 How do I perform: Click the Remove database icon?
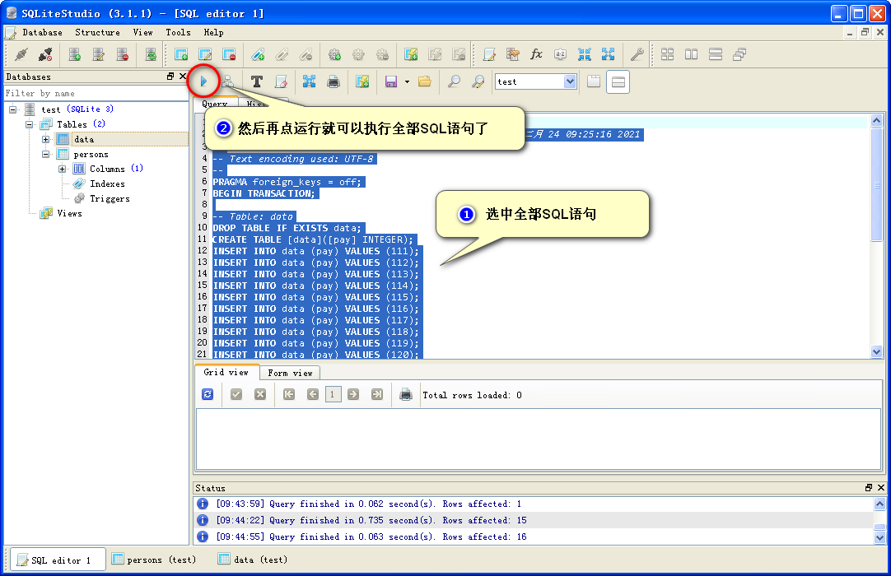[x=122, y=54]
